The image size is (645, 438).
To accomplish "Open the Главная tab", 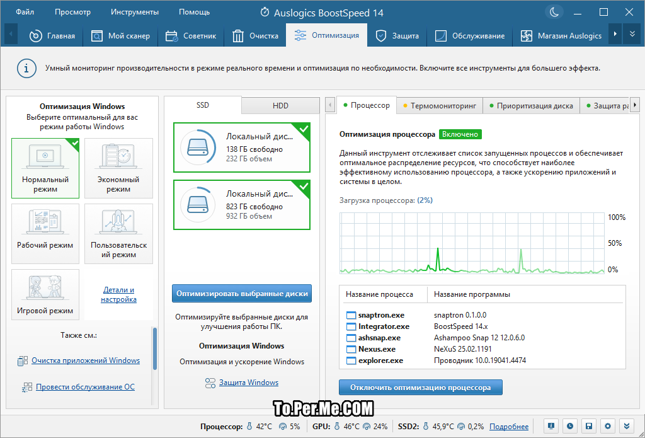I will [x=52, y=36].
